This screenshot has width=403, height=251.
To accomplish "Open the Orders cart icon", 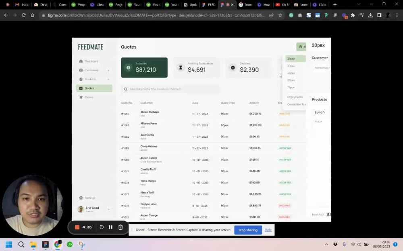I will 81,97.
